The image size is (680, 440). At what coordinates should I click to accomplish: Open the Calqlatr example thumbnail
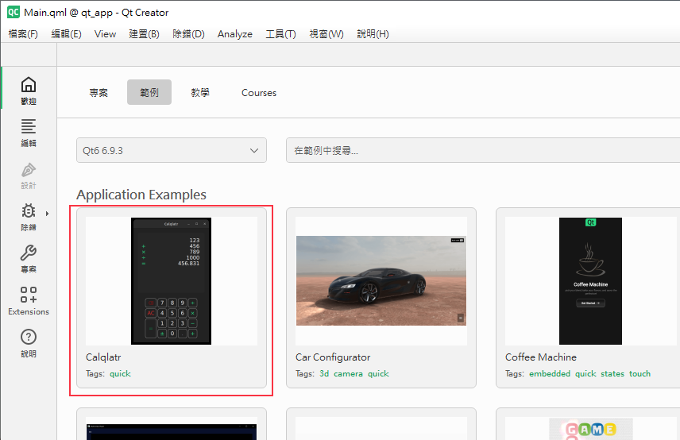click(x=172, y=281)
